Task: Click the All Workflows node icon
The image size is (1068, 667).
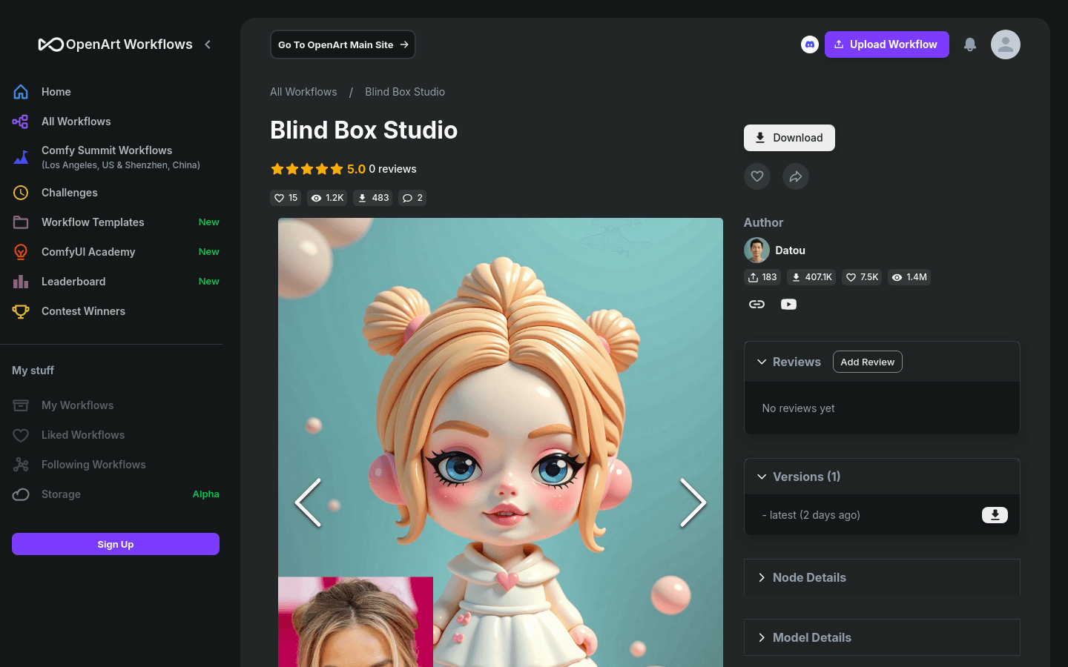Action: click(x=21, y=122)
